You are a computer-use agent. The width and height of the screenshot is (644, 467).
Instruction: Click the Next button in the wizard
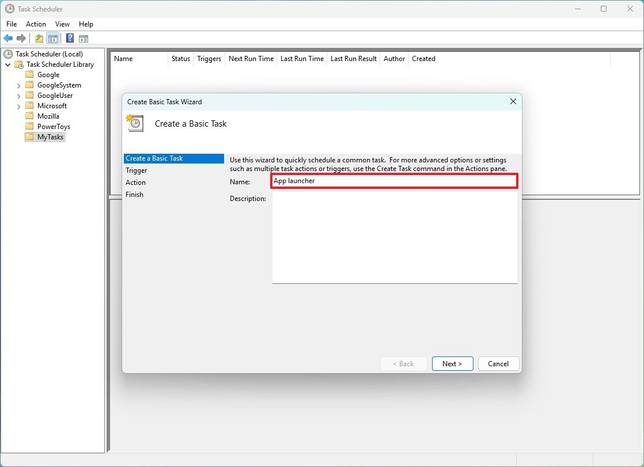point(452,363)
